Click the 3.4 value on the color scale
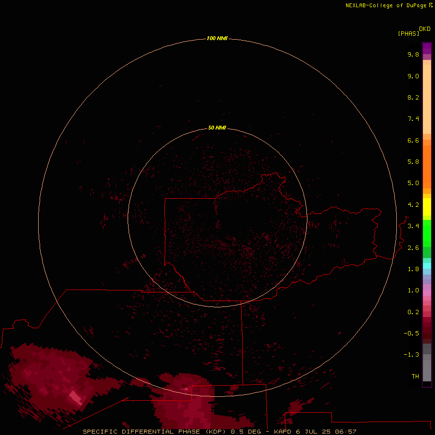435x435 pixels. (x=413, y=226)
